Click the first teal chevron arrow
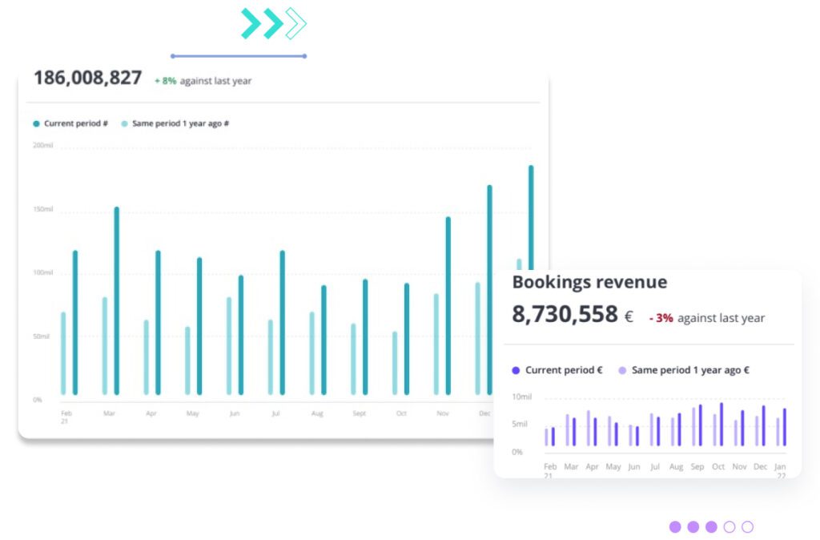The image size is (820, 540). 249,23
